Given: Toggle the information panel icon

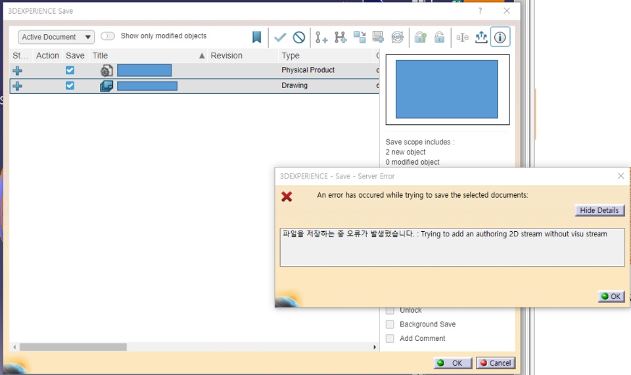Looking at the screenshot, I should tap(500, 37).
